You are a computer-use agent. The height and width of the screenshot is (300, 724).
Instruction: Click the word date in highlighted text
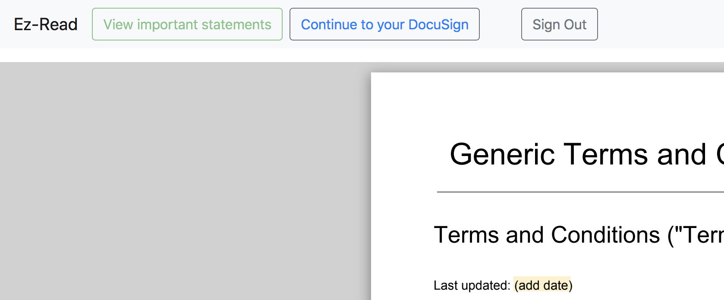pos(556,285)
